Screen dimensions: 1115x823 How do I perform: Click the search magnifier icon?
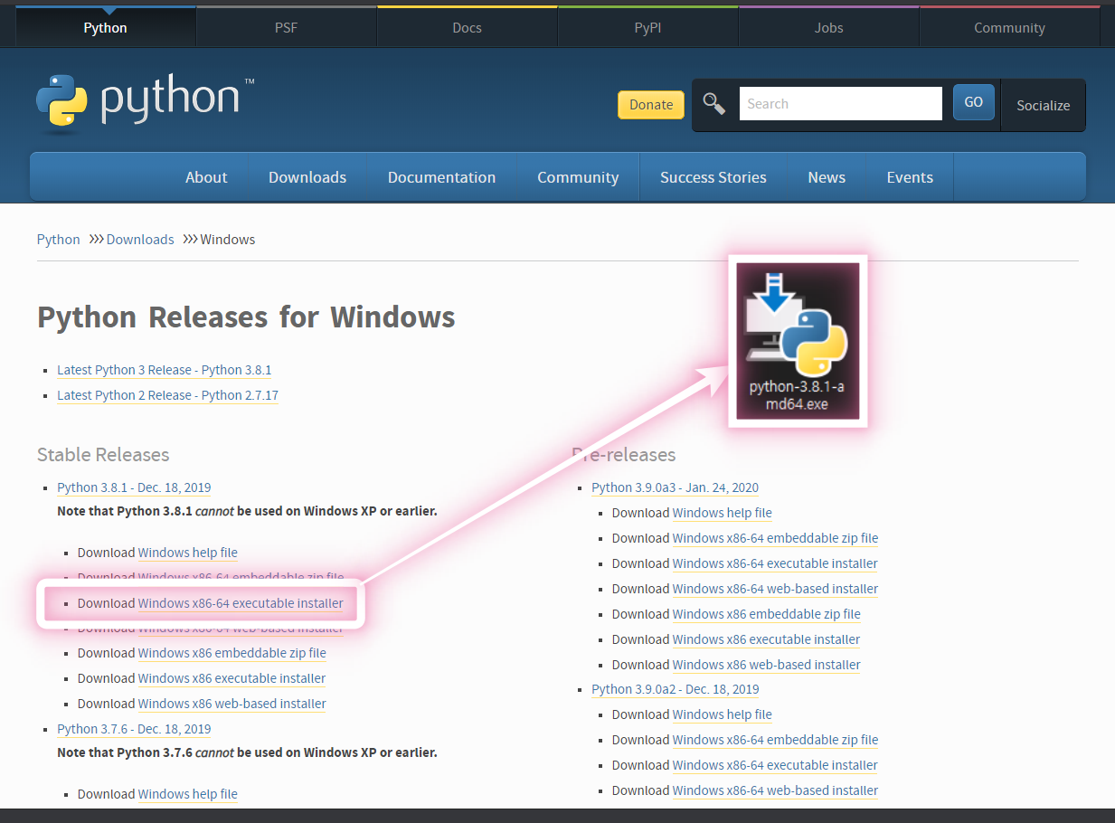pos(714,104)
